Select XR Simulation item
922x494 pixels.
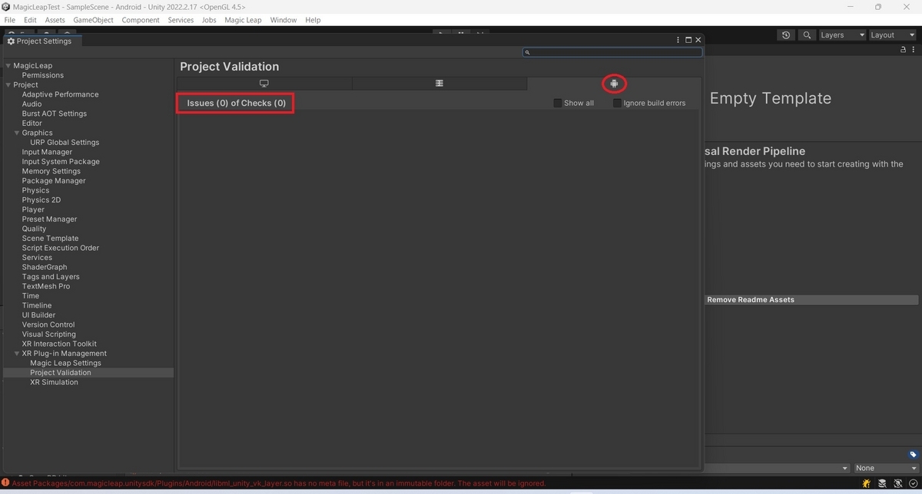pos(54,382)
